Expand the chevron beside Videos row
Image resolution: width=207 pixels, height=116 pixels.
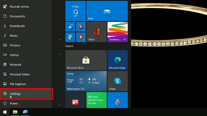click(x=60, y=54)
